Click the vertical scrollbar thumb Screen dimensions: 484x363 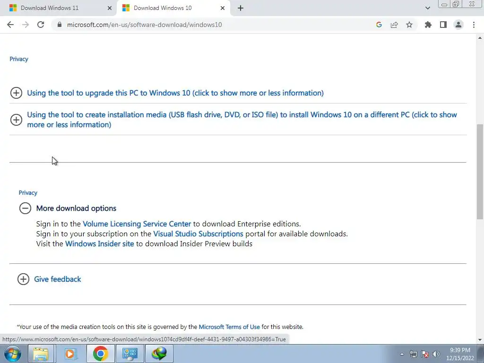[x=480, y=172]
